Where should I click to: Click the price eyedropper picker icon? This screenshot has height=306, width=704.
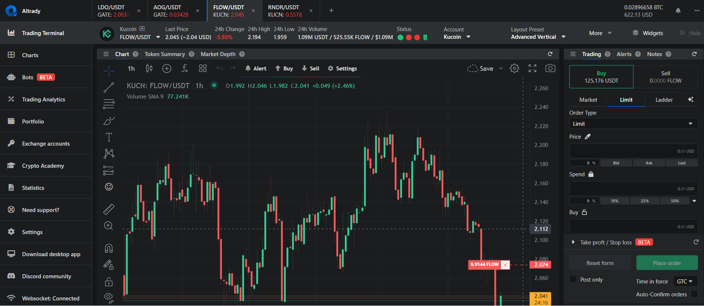[587, 137]
